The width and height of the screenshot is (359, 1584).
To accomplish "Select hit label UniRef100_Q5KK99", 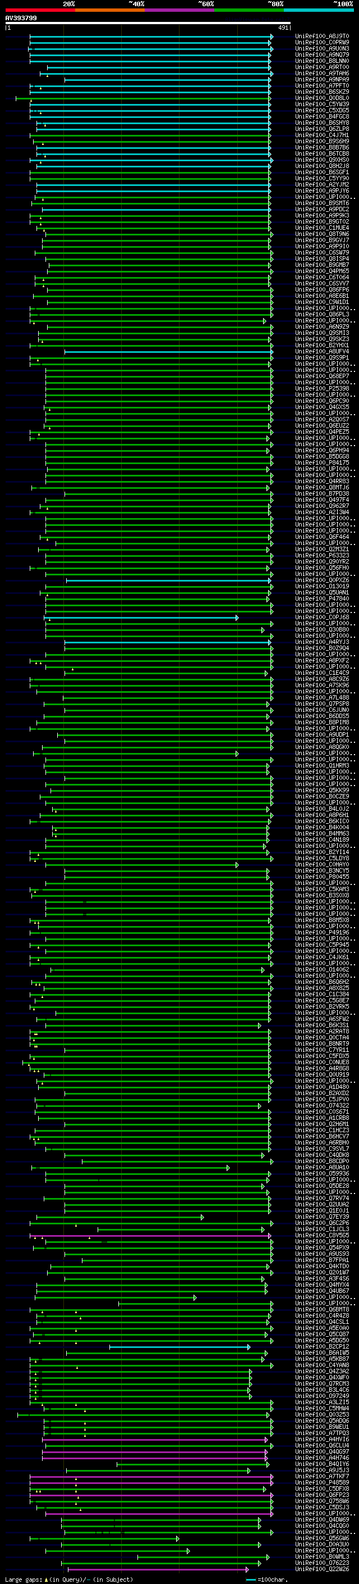I will tap(322, 790).
